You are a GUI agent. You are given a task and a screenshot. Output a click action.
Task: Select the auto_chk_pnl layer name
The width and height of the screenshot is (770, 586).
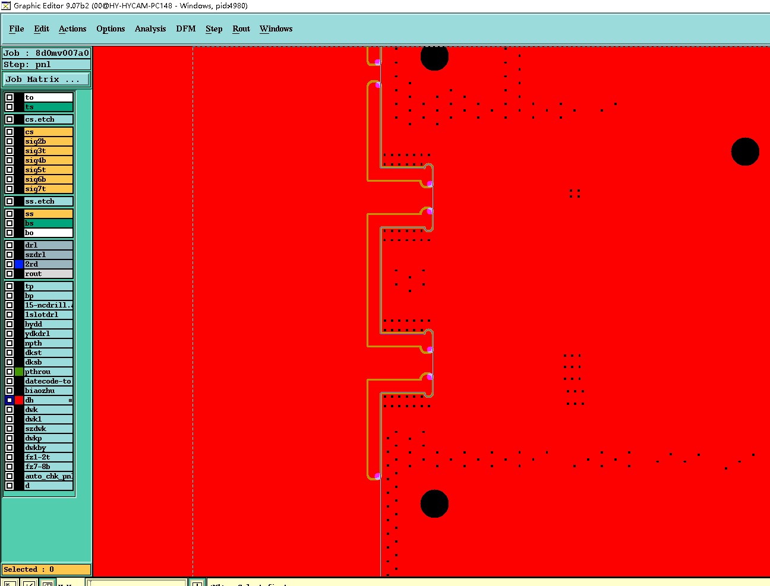[x=49, y=476]
